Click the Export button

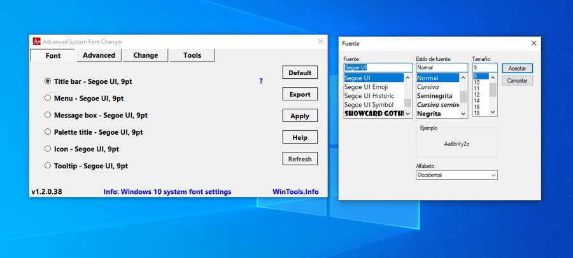(x=300, y=94)
